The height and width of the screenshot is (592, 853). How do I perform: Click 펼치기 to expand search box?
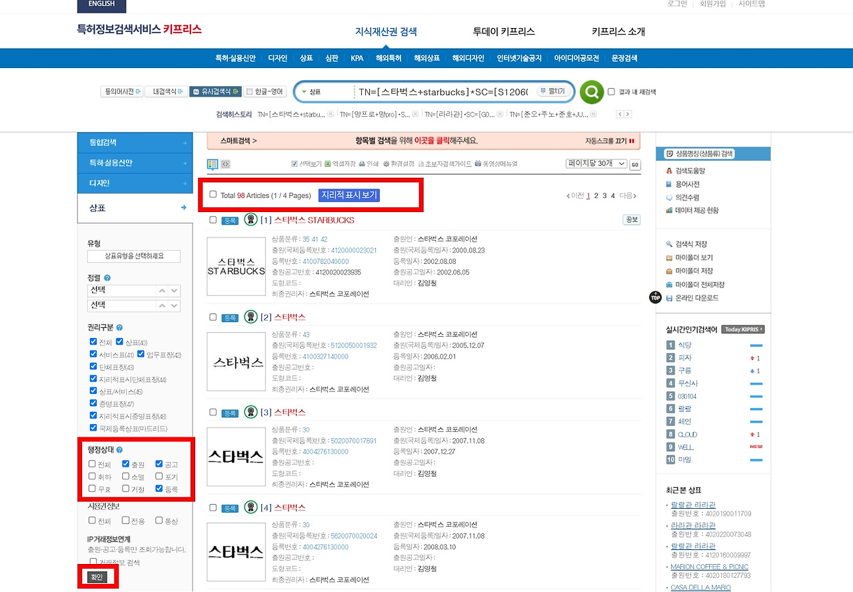pyautogui.click(x=552, y=91)
